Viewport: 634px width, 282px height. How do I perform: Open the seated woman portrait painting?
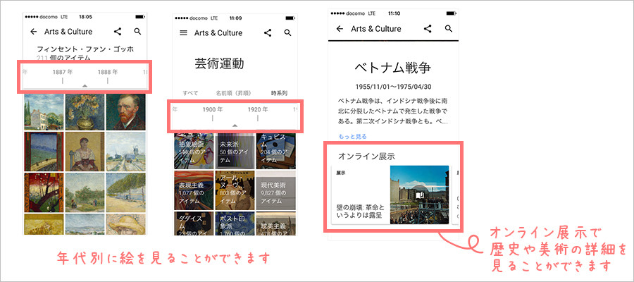point(85,152)
